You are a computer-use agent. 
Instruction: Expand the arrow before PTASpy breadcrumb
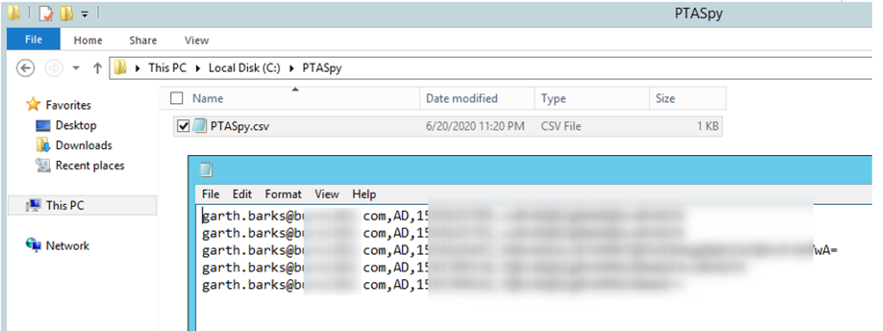pos(292,68)
